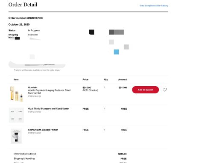Click the Guerlain Amount value $215.00
Image resolution: width=205 pixels, height=163 pixels.
tap(123, 87)
